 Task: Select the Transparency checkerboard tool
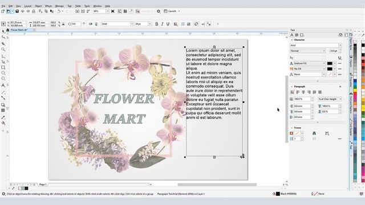[3, 110]
